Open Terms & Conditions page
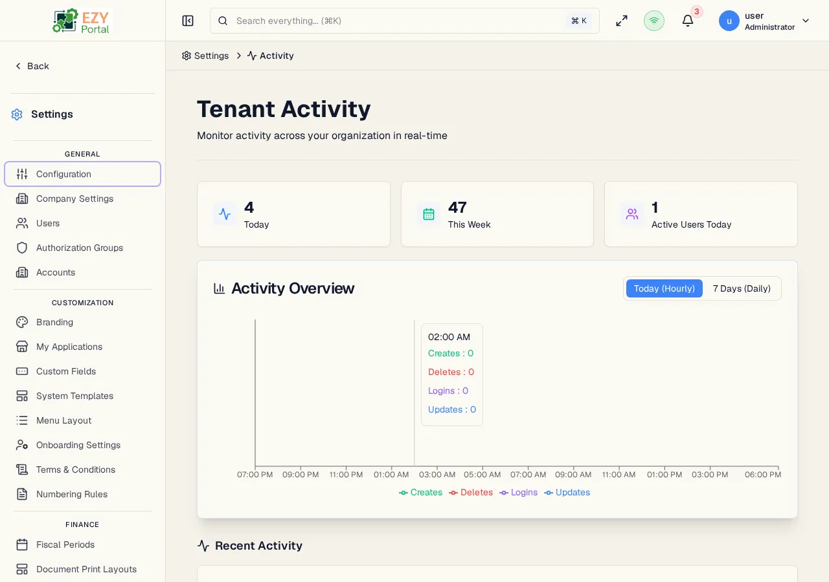The image size is (829, 582). (x=82, y=469)
